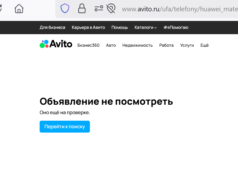Open the Карьера в Авито link
The height and width of the screenshot is (184, 238).
88,27
